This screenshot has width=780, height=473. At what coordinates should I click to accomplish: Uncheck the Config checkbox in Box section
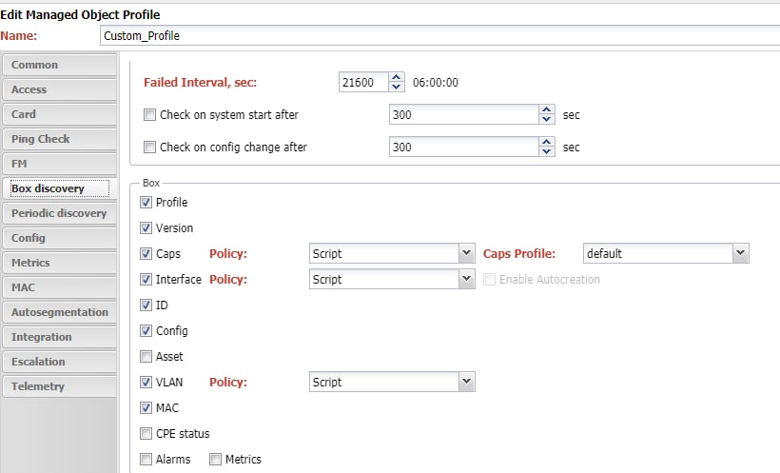pyautogui.click(x=146, y=330)
